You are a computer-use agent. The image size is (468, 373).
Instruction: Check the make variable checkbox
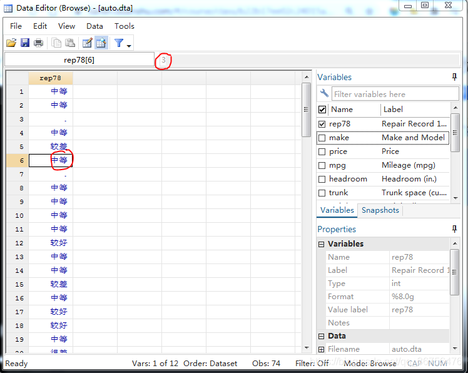point(322,138)
